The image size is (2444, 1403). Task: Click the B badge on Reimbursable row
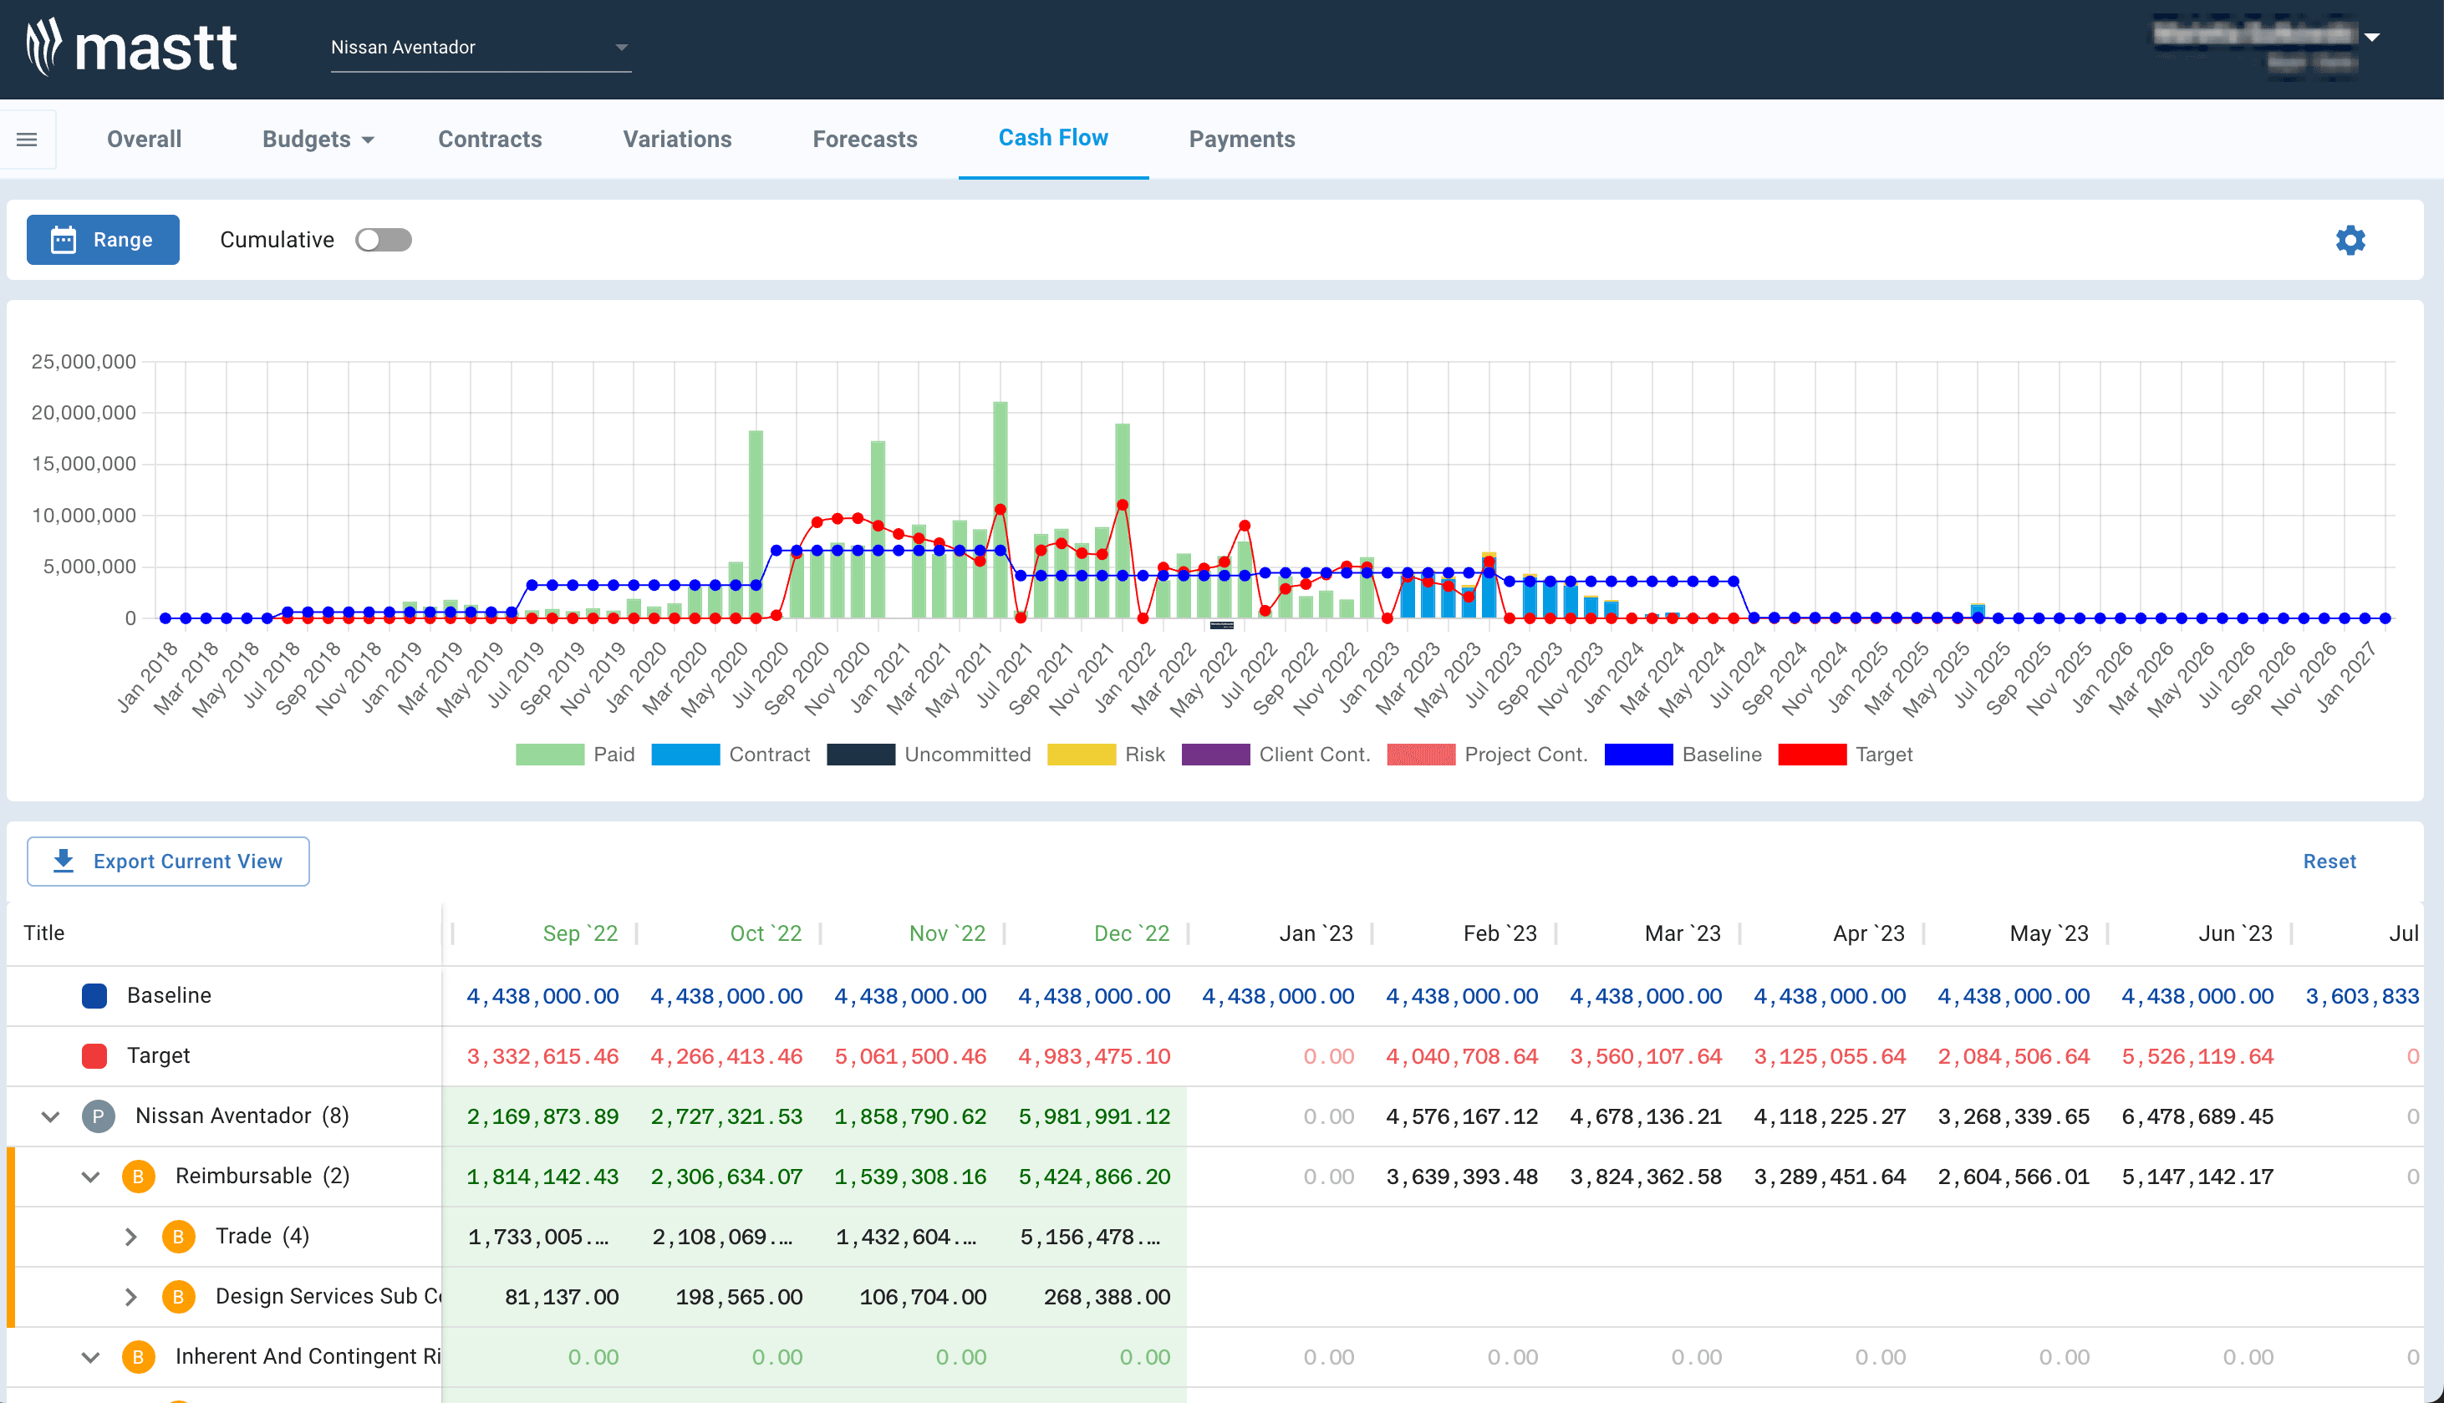point(139,1176)
